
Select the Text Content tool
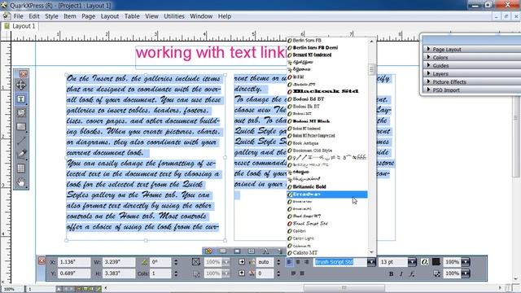tap(21, 99)
